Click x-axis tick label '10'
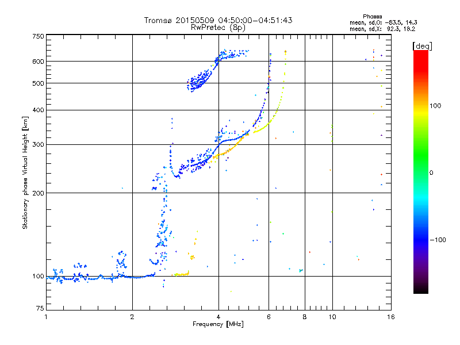 [332, 317]
